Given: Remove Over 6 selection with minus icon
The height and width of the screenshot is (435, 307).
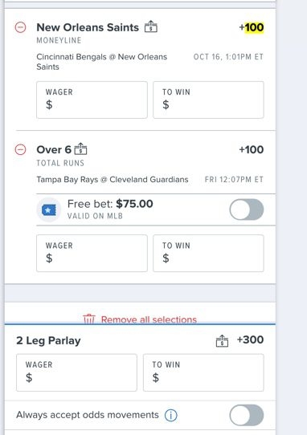Looking at the screenshot, I should click(20, 150).
